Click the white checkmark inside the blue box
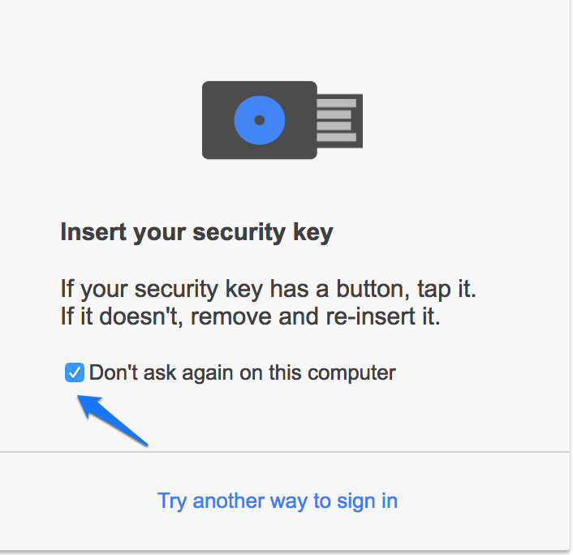This screenshot has width=573, height=555. pyautogui.click(x=75, y=372)
